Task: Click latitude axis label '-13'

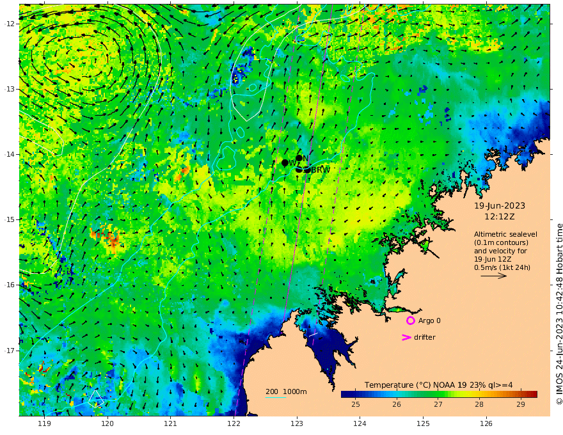Action: pyautogui.click(x=10, y=89)
